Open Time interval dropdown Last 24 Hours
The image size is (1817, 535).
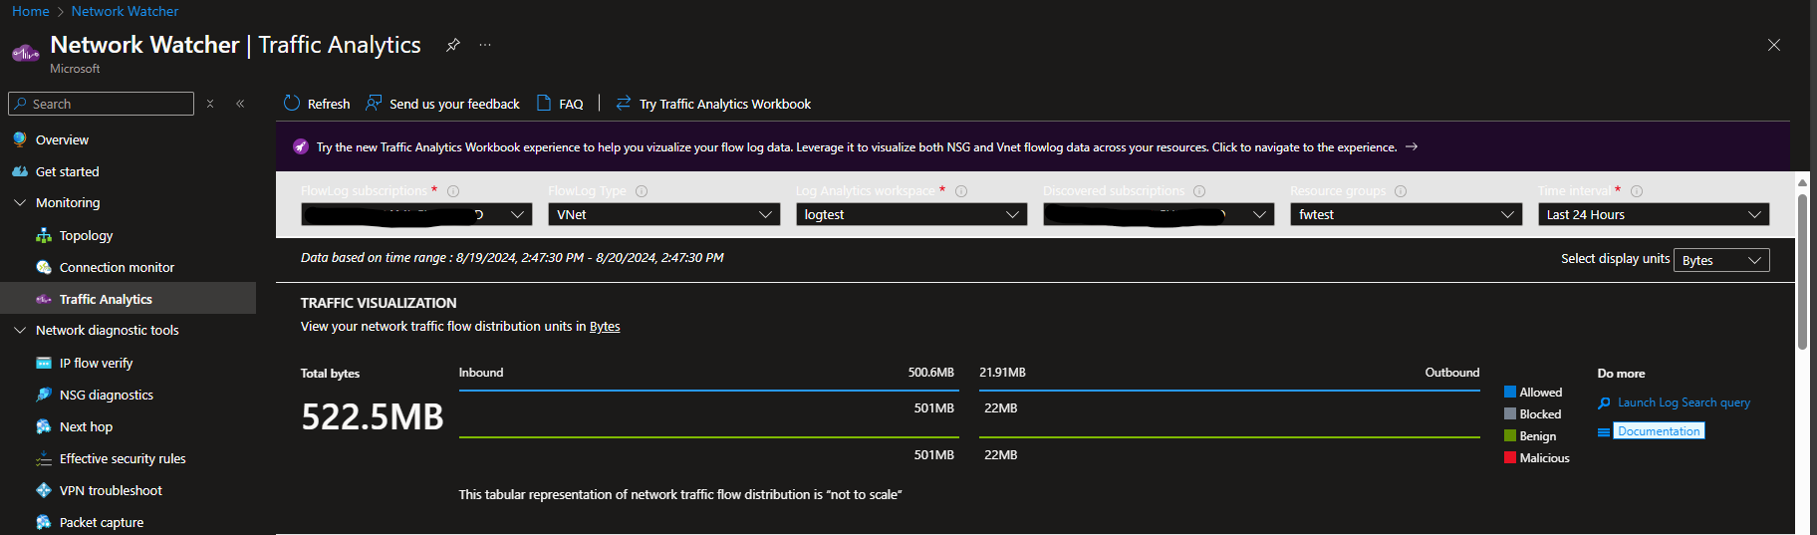pos(1654,214)
